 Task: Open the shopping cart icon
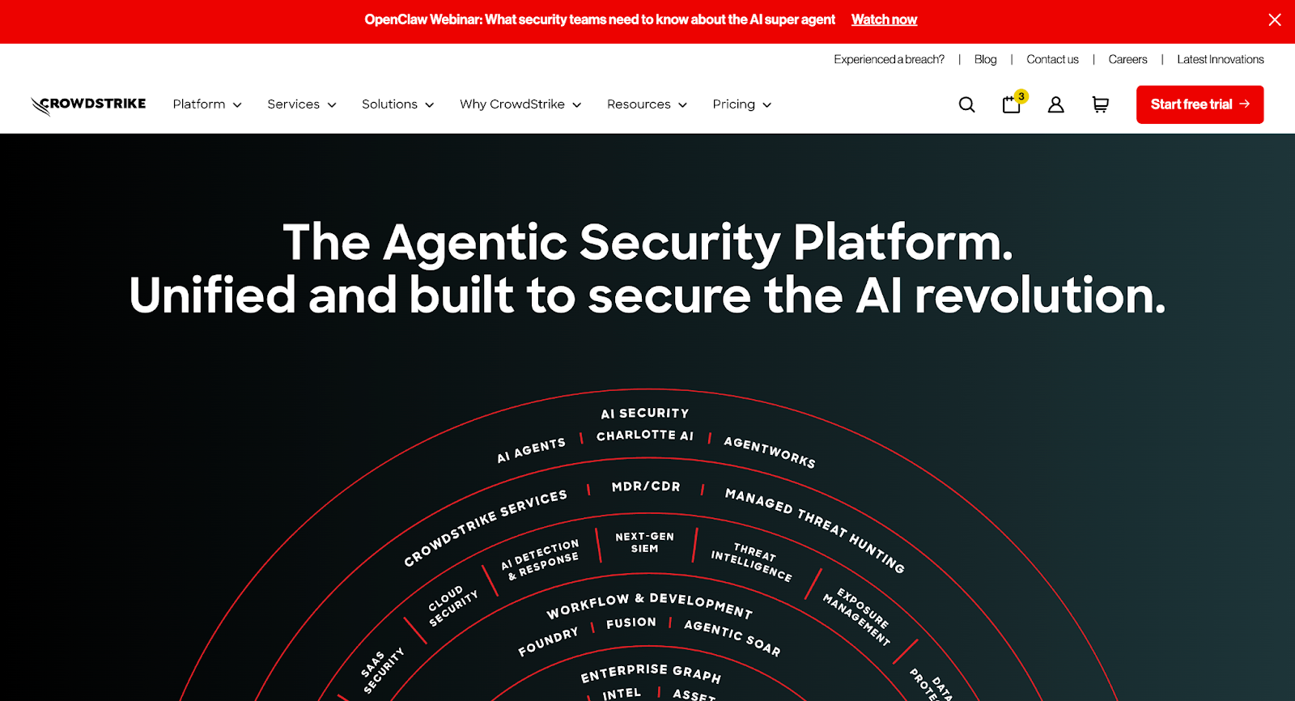tap(1100, 104)
